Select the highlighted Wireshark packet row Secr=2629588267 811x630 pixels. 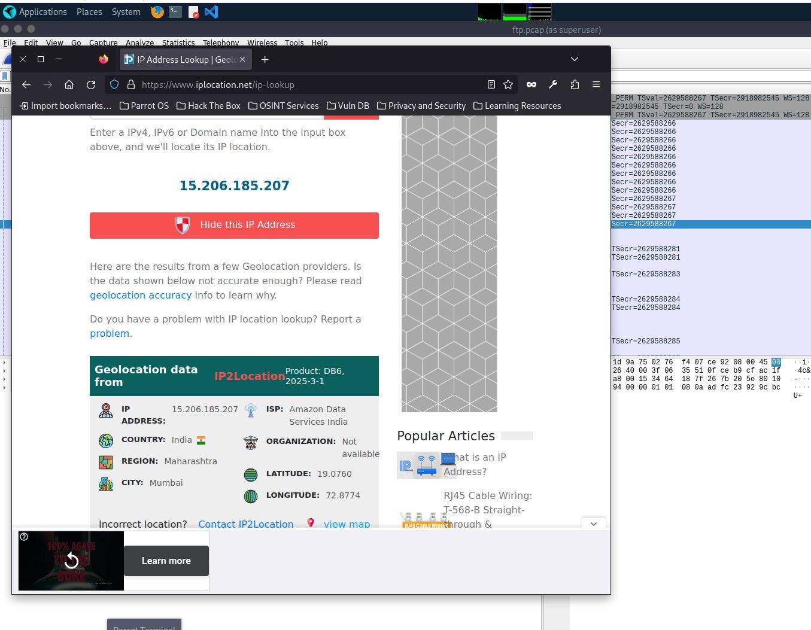point(711,224)
